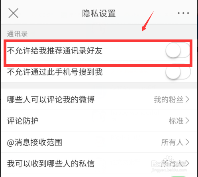Click the 通讯录 section header
The image size is (198, 177).
[17, 33]
